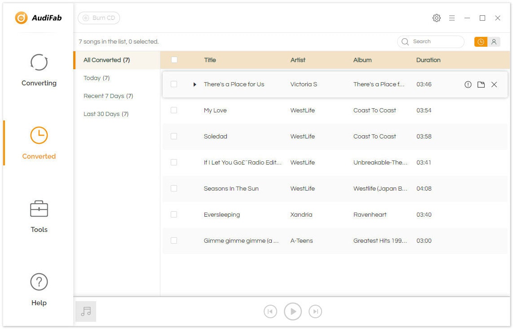This screenshot has height=329, width=513.
Task: Click the AudiFab logo
Action: click(x=38, y=18)
